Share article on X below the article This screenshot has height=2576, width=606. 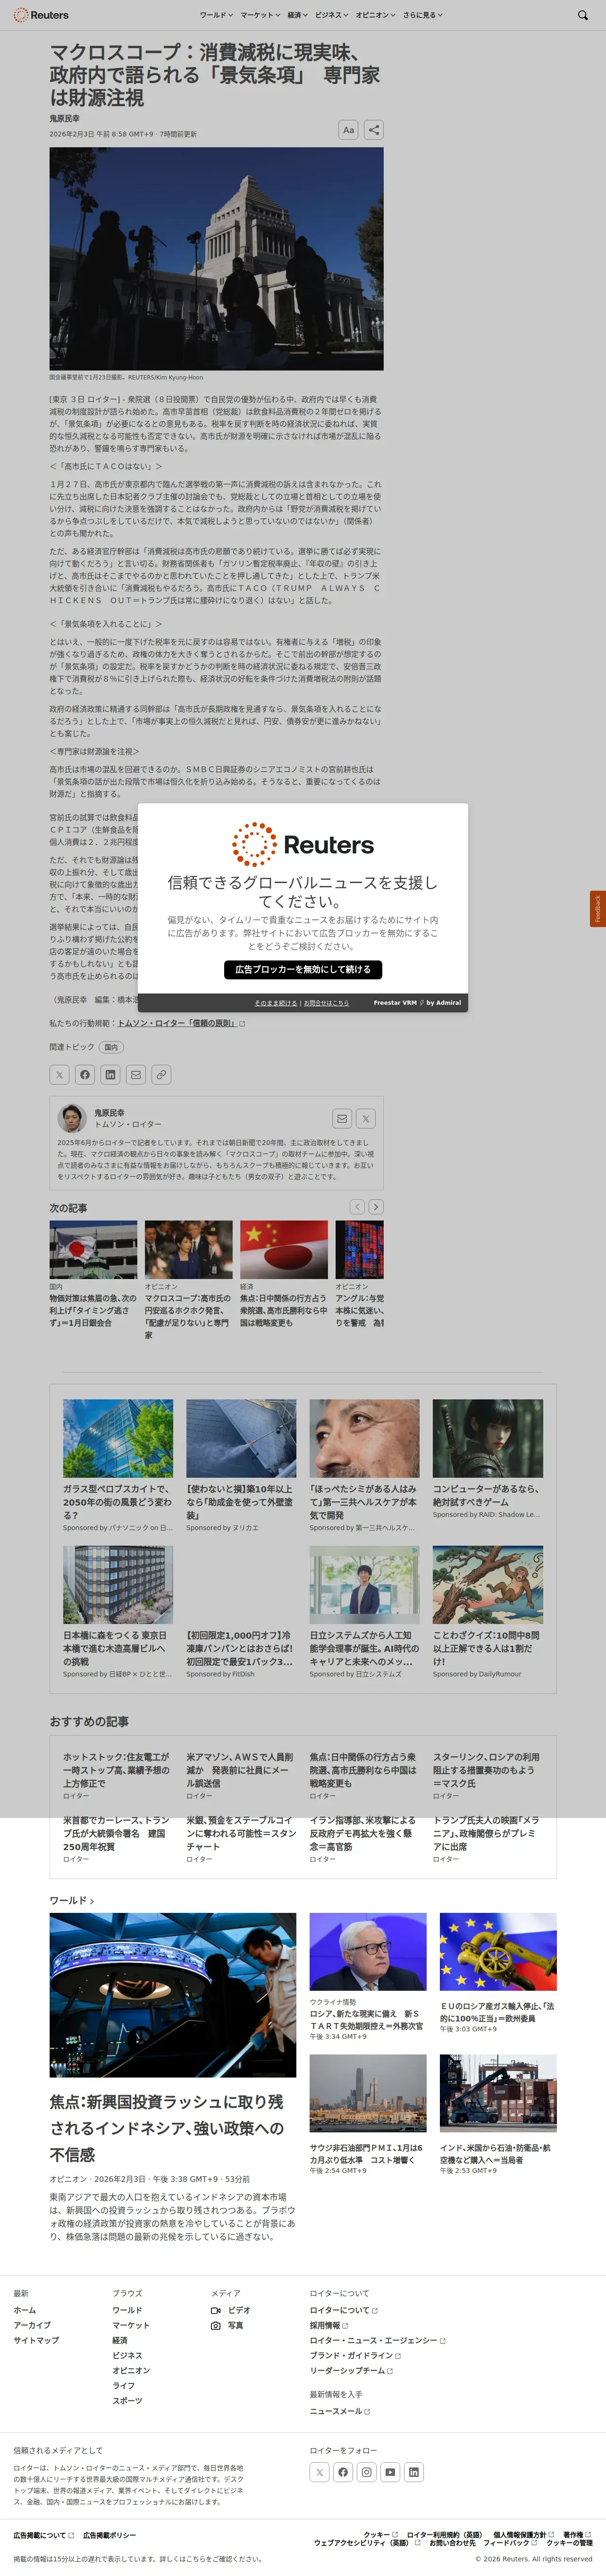point(60,1075)
